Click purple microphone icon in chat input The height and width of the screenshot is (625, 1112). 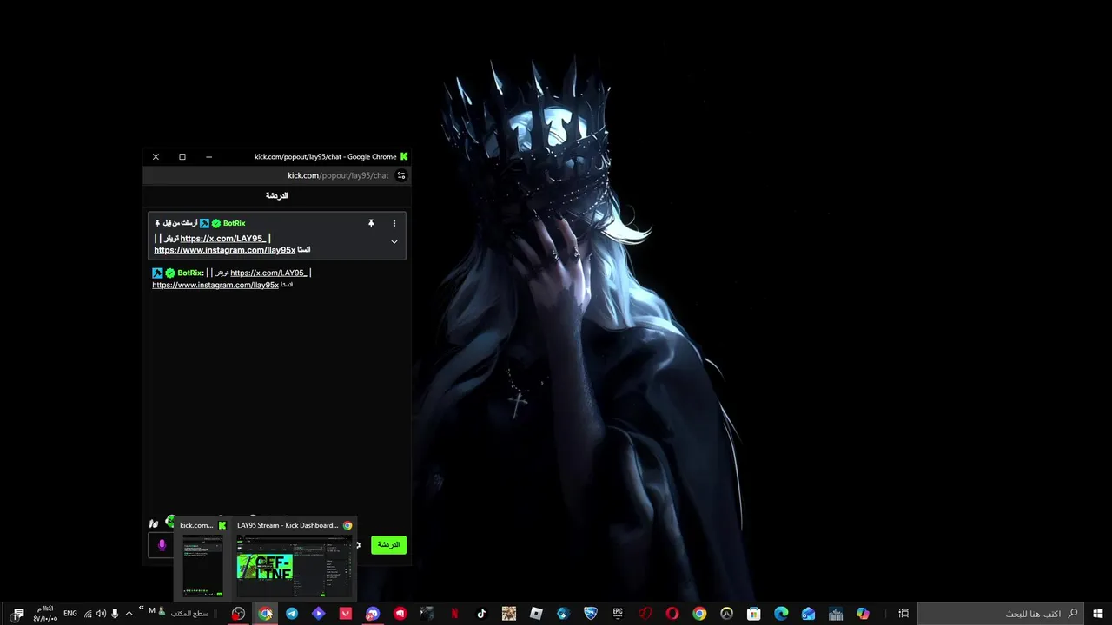162,545
